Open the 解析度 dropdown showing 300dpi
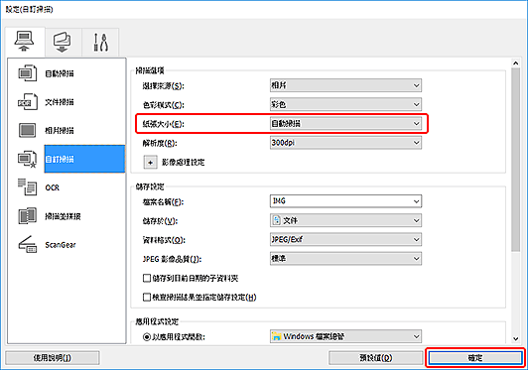This screenshot has width=528, height=370. click(x=345, y=143)
